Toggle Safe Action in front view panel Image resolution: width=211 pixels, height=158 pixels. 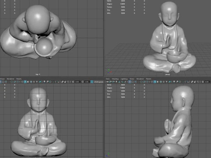click(x=15, y=82)
